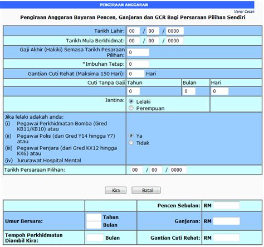Screen dimensions: 264x247
Task: Focus the Tarikh Lahir day field
Action: pos(133,31)
